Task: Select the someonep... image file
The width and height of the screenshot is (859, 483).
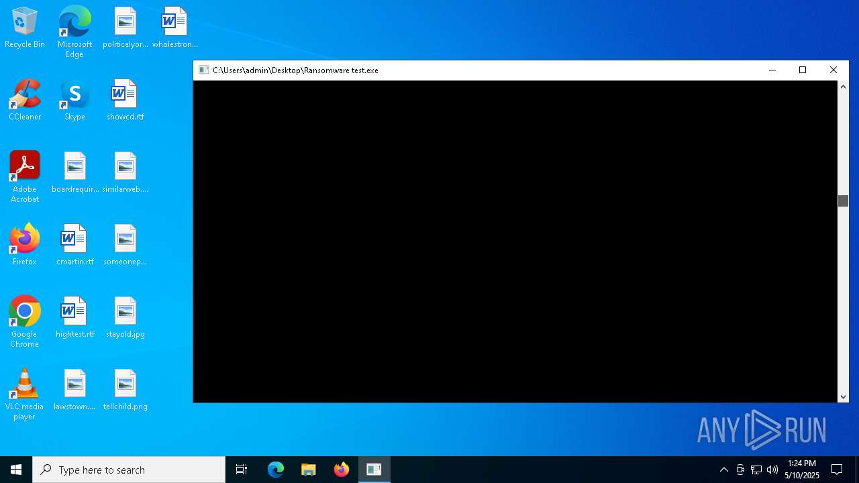Action: tap(125, 246)
